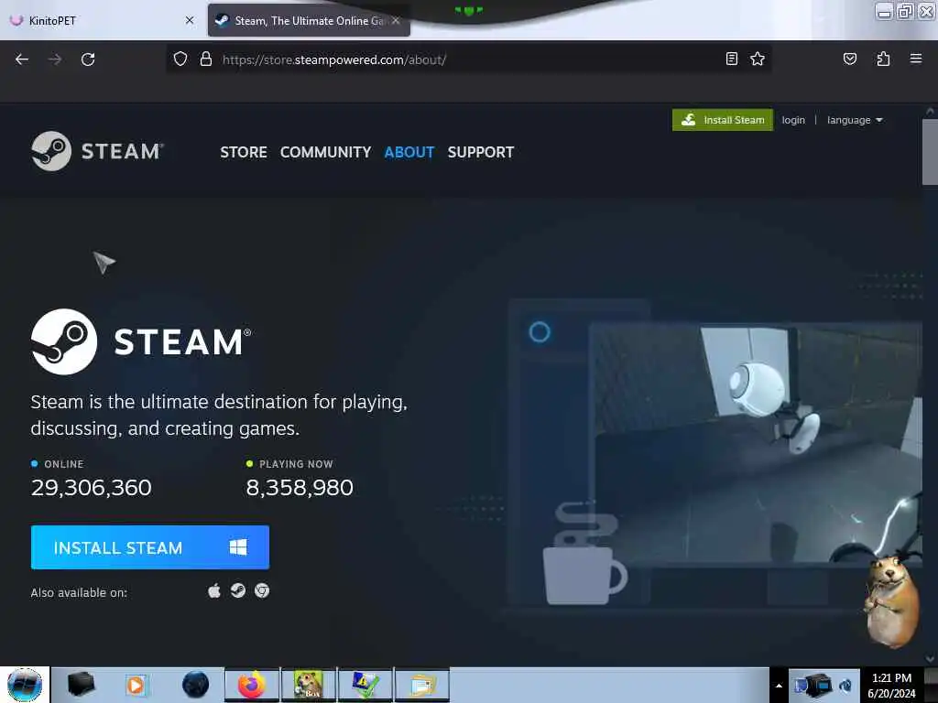Image resolution: width=938 pixels, height=703 pixels.
Task: Bookmark this page with the star icon
Action: point(758,59)
